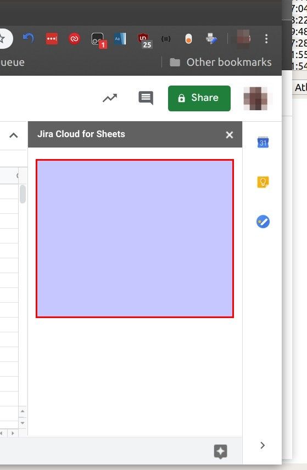The height and width of the screenshot is (470, 307).
Task: Click the printer extension icon
Action: tap(211, 39)
